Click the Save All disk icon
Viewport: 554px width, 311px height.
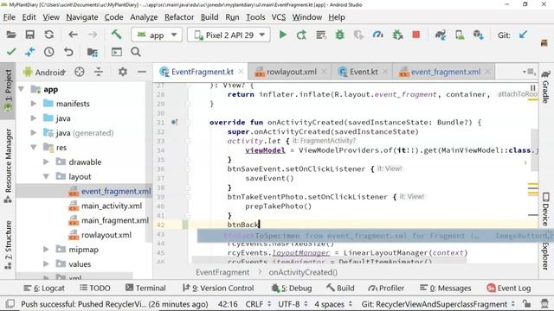(x=30, y=35)
